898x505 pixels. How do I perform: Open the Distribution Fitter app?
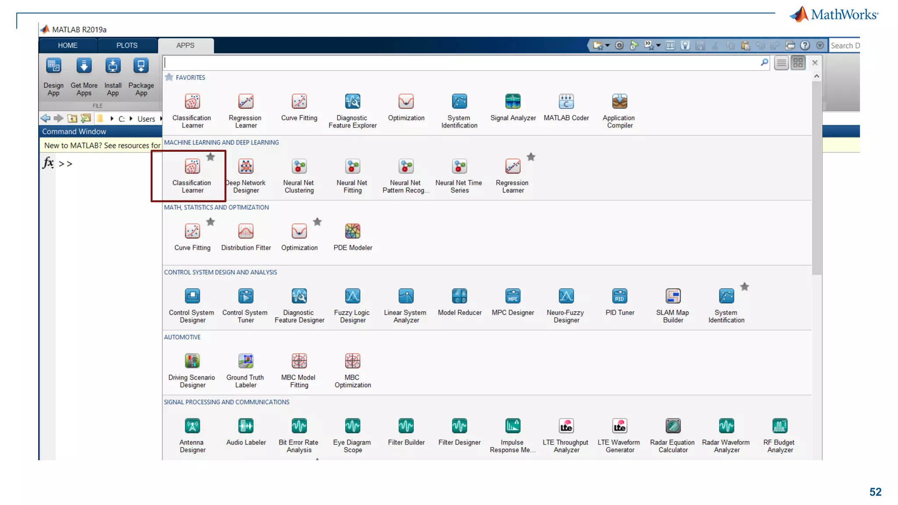246,231
